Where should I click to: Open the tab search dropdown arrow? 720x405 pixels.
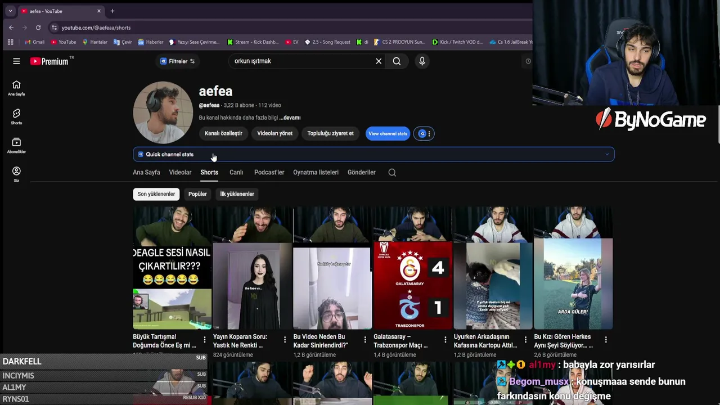pos(10,11)
